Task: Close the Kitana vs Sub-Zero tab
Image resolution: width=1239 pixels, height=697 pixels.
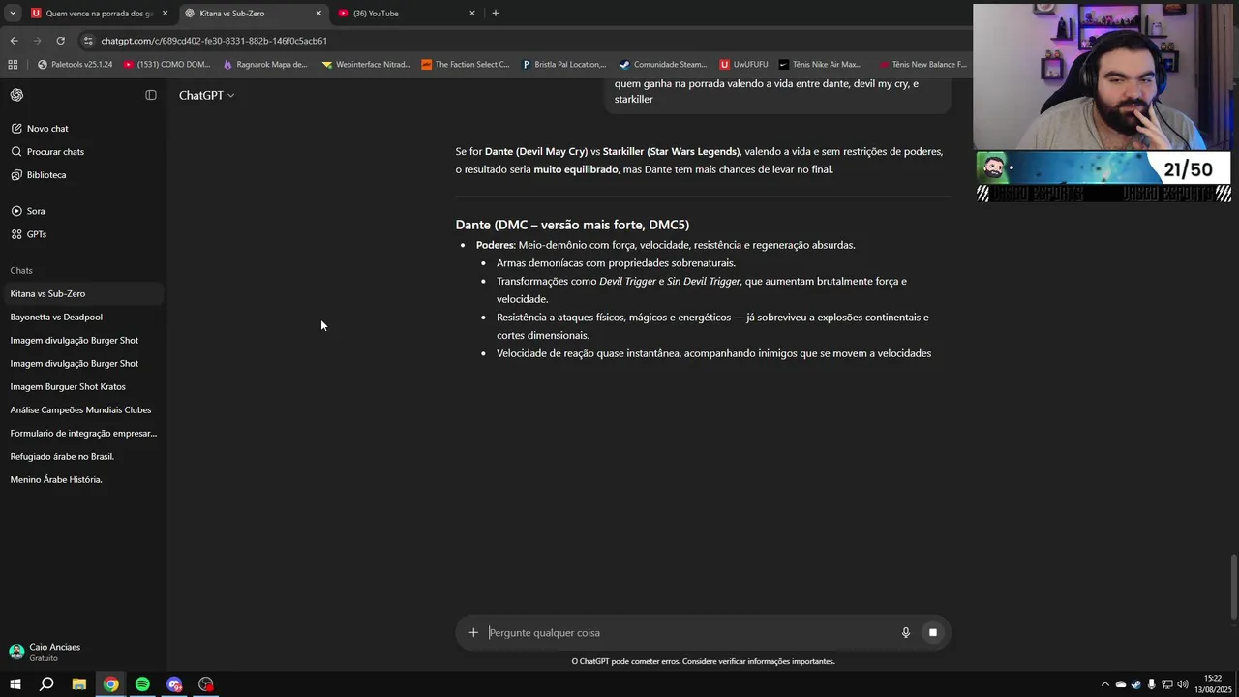Action: (x=318, y=14)
